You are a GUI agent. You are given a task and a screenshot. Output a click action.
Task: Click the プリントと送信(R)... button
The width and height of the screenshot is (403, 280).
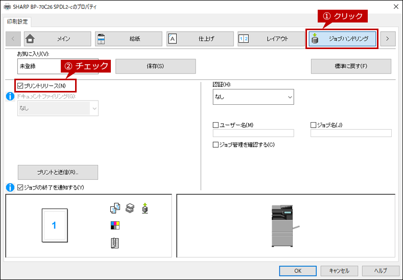(58, 172)
